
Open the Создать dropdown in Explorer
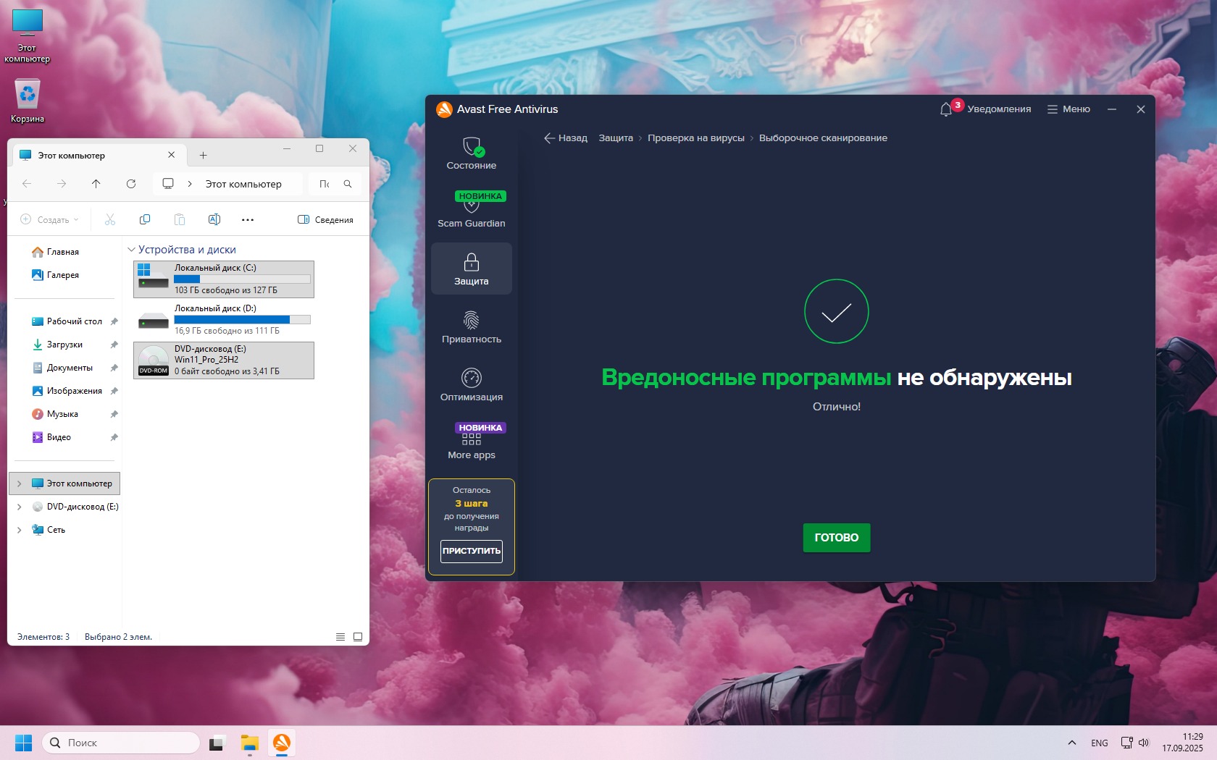click(49, 219)
